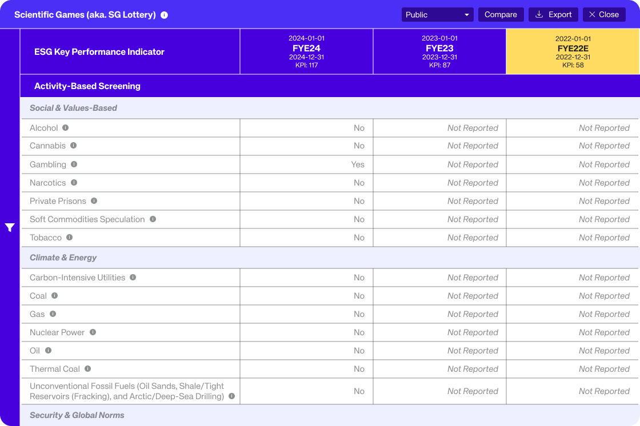
Task: Select the FYE23 column header
Action: point(439,51)
